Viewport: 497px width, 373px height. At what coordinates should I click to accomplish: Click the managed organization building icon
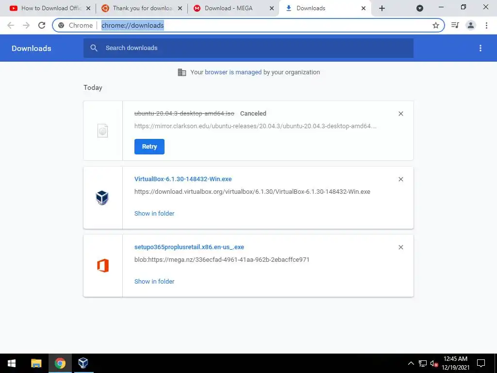coord(182,72)
